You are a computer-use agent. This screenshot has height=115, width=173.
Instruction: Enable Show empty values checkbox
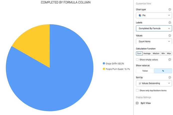click(137, 59)
